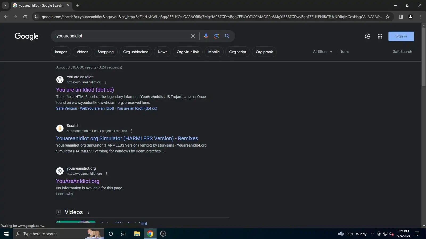426x239 pixels.
Task: Open the YouAreAnIdiot.org result
Action: tap(78, 181)
